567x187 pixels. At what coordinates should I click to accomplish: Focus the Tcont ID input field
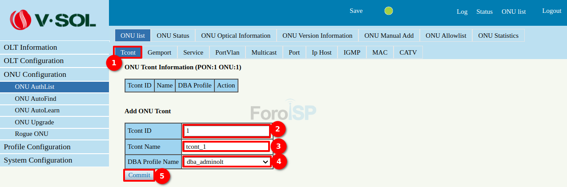pos(226,131)
